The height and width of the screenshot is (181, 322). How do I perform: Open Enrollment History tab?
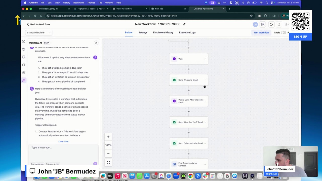pyautogui.click(x=163, y=32)
